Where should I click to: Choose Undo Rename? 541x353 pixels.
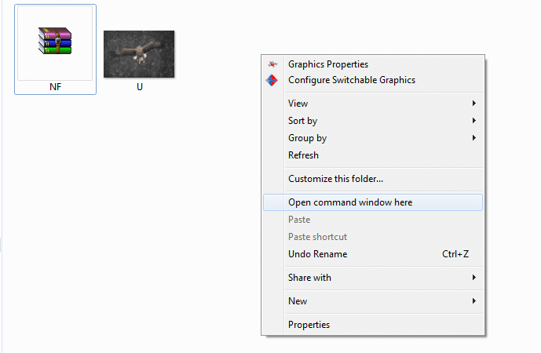[317, 254]
